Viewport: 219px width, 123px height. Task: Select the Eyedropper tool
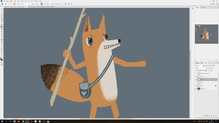tap(2, 22)
